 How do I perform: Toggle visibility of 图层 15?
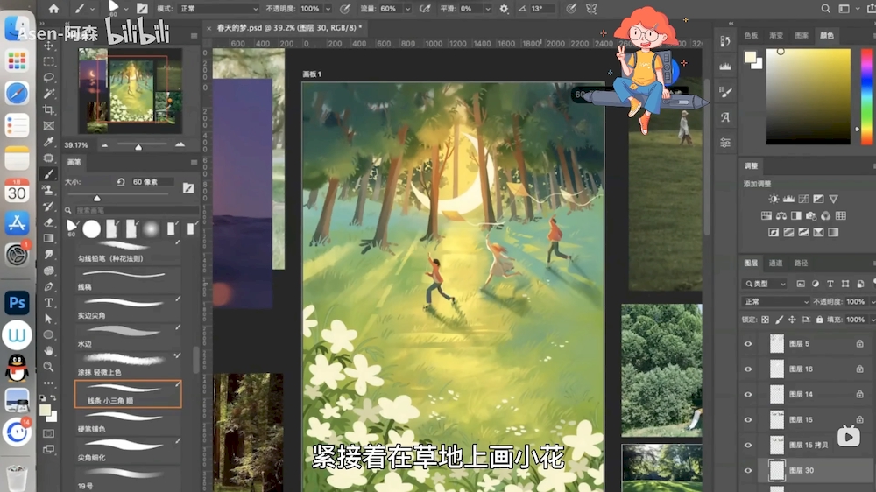(748, 420)
